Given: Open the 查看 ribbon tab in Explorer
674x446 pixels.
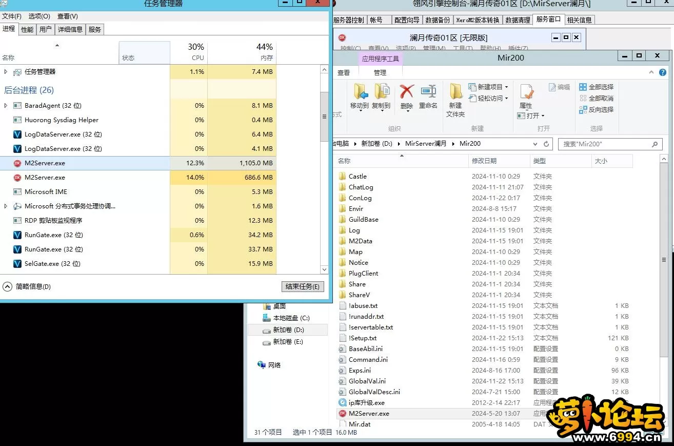Looking at the screenshot, I should (344, 73).
